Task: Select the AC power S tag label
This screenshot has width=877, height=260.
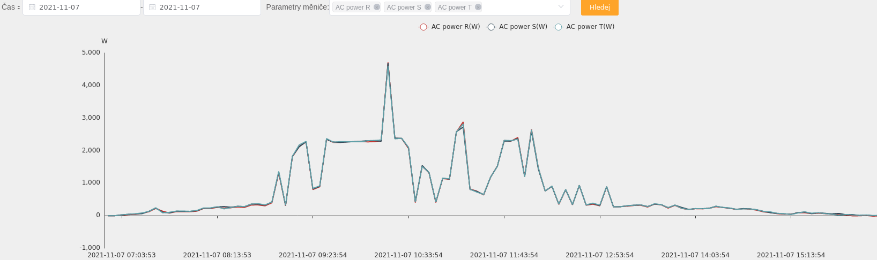Action: coord(404,7)
